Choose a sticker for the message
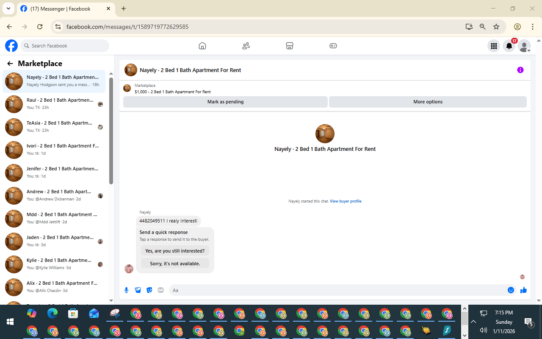Screen dimensions: 542x339 (x=149, y=290)
